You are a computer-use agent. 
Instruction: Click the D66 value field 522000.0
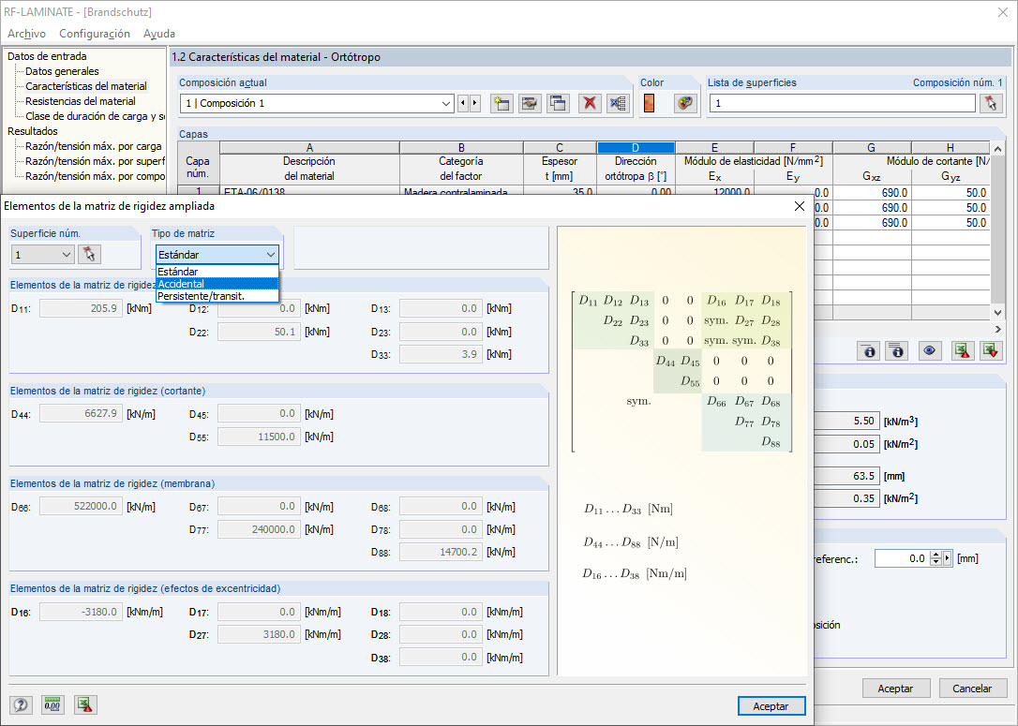[x=82, y=506]
